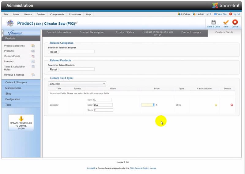Switch to the Product Description tab

pyautogui.click(x=92, y=32)
